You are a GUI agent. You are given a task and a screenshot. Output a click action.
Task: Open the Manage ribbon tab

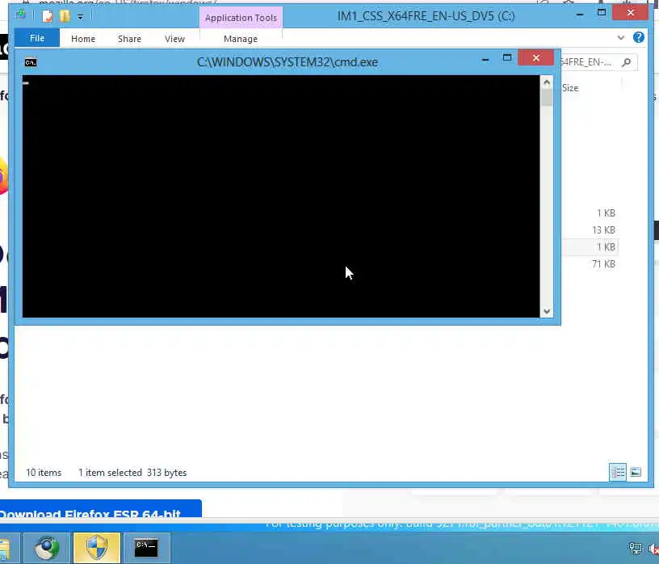point(241,39)
